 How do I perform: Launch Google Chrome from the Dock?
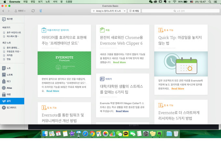pyautogui.click(x=92, y=134)
